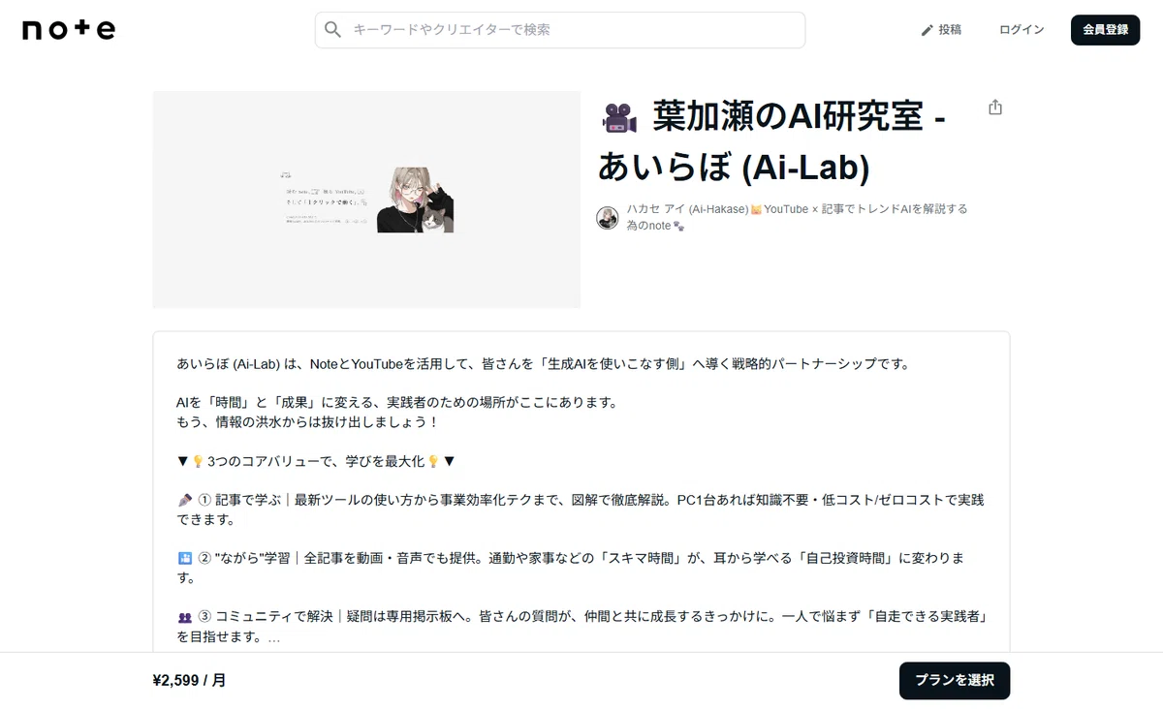Viewport: 1163px width, 709px height.
Task: Click the line もう、情報の洪水からは抜け出しましょう！
Action: [308, 422]
